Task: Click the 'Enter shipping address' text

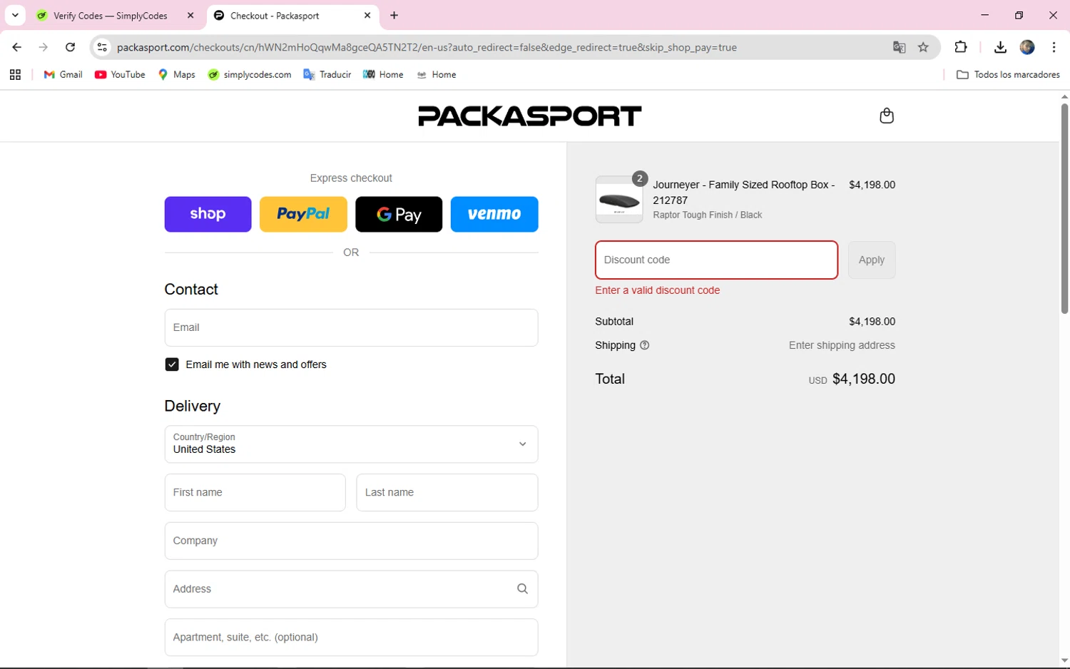Action: pyautogui.click(x=842, y=345)
